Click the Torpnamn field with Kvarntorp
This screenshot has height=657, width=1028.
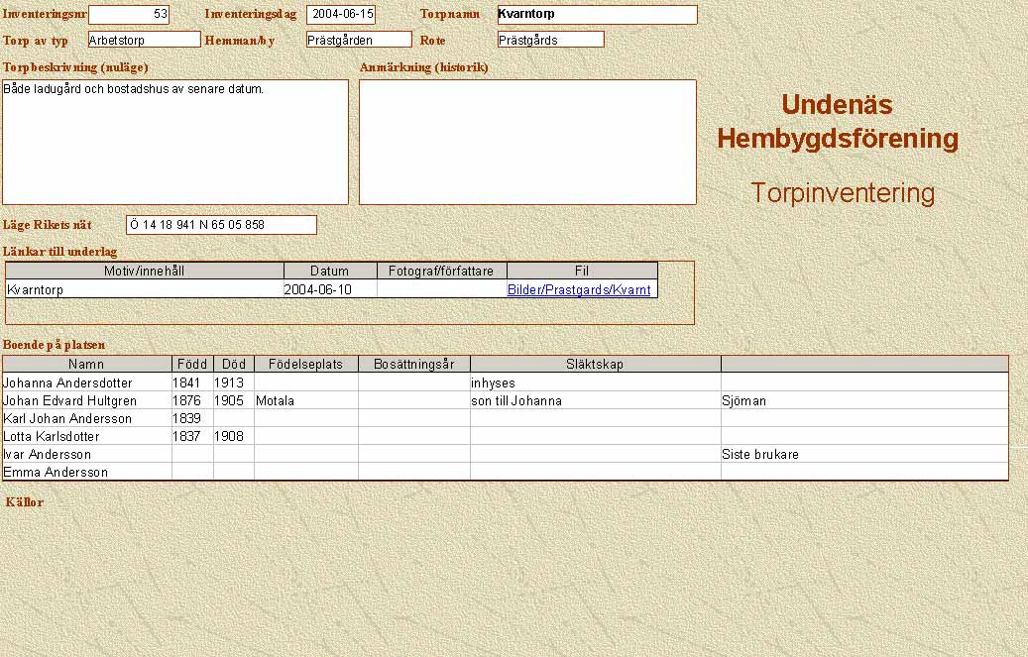(597, 15)
